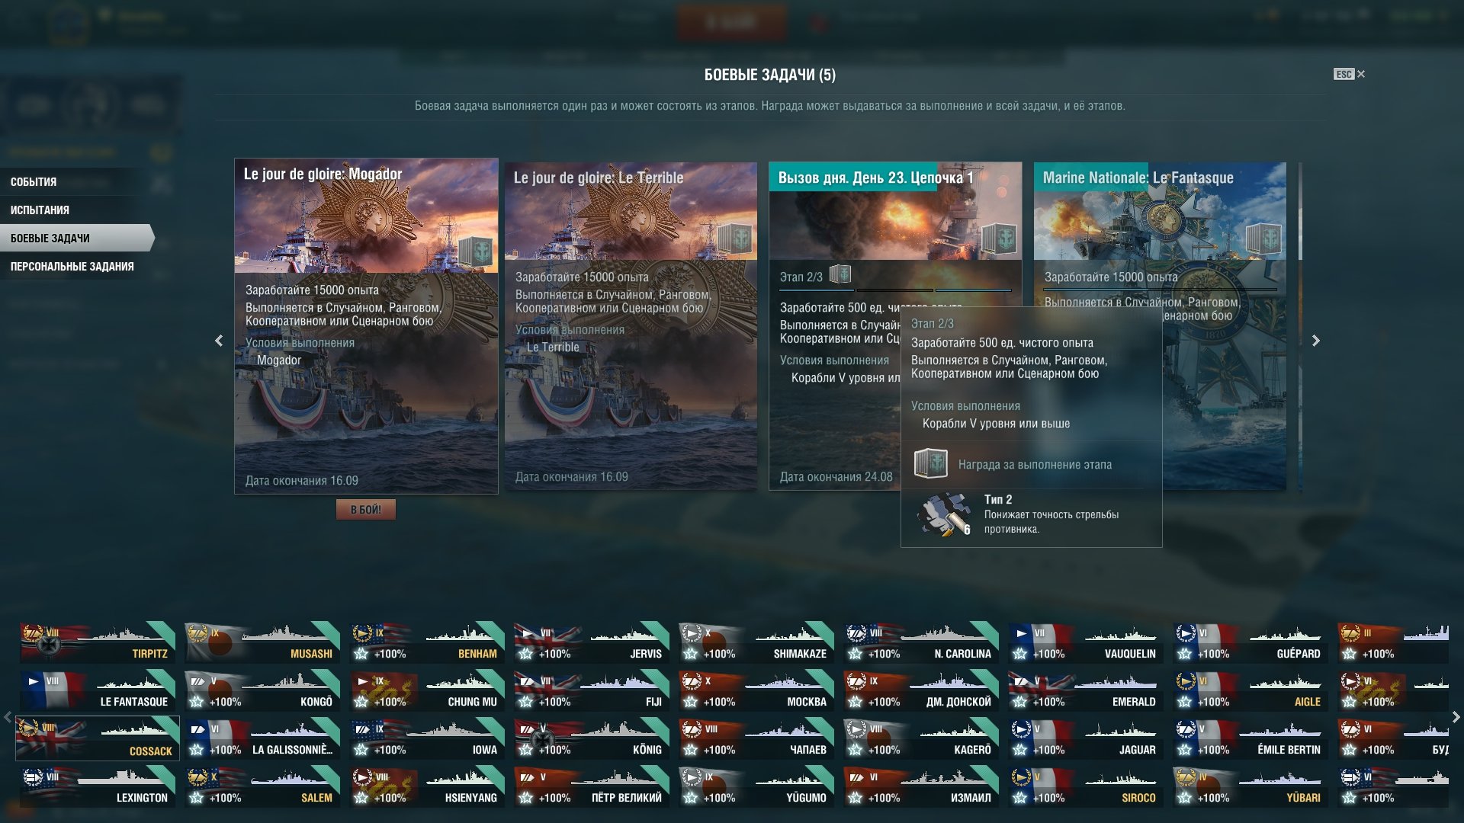The width and height of the screenshot is (1464, 823).
Task: Click the container icon next to Этап 2/3
Action: click(x=840, y=274)
